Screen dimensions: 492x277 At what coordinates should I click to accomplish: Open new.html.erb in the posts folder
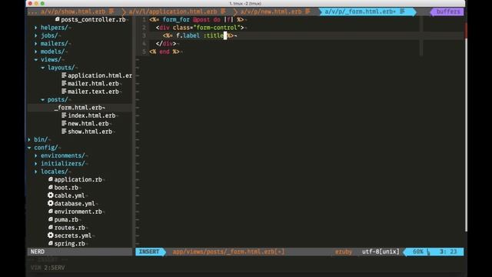[88, 124]
